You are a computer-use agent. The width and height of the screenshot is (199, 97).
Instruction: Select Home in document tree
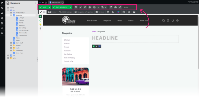(x=12, y=8)
